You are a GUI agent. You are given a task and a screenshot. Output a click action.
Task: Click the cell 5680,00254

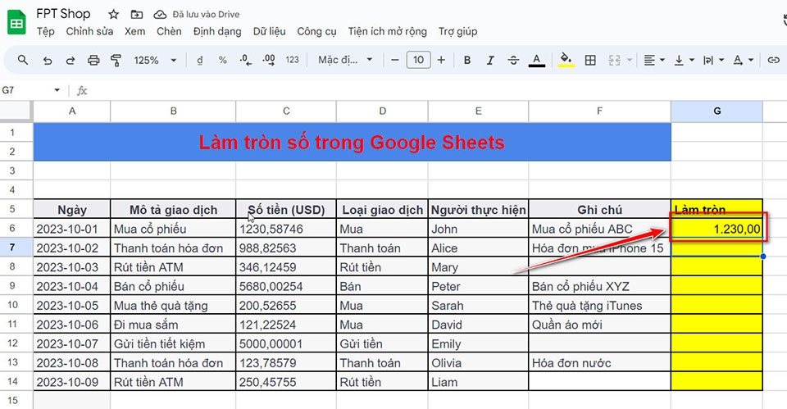(286, 286)
